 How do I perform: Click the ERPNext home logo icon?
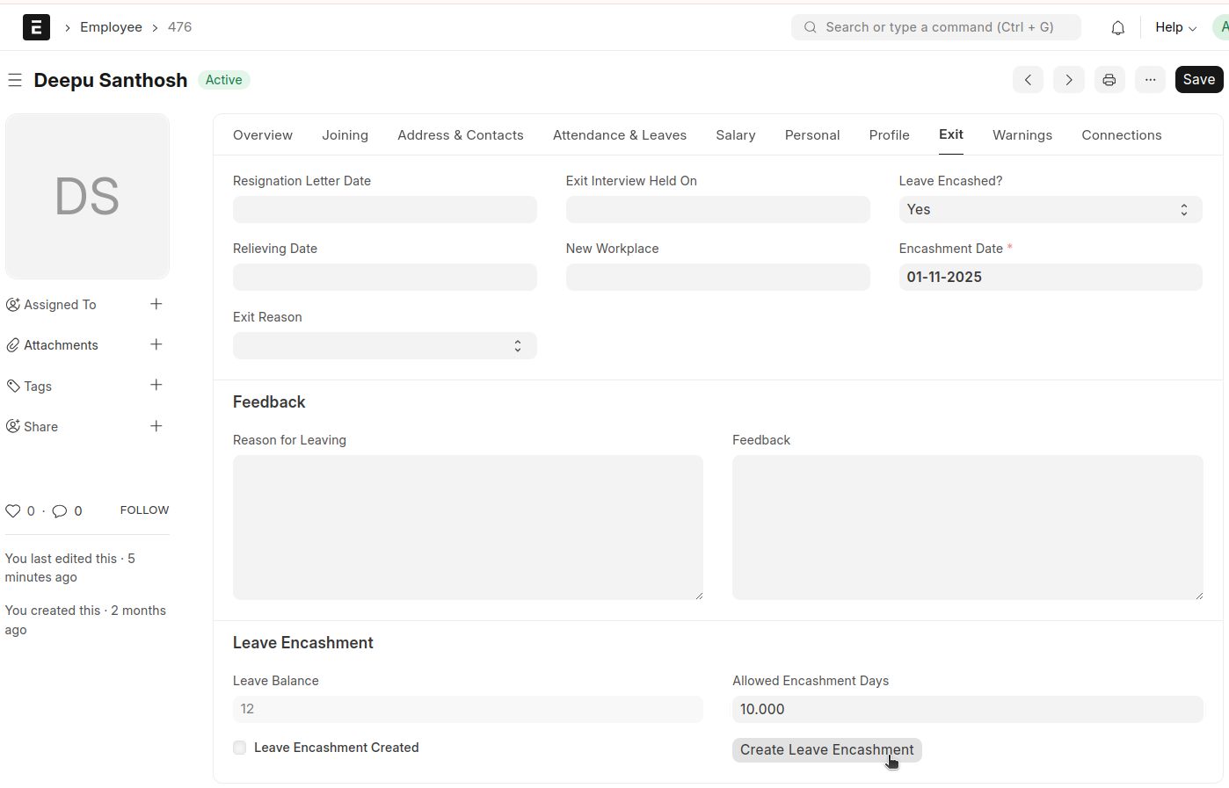pos(36,27)
